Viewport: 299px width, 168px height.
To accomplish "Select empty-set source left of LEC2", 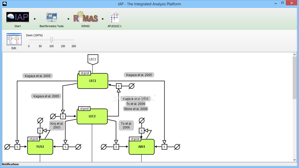I will 53,116.
